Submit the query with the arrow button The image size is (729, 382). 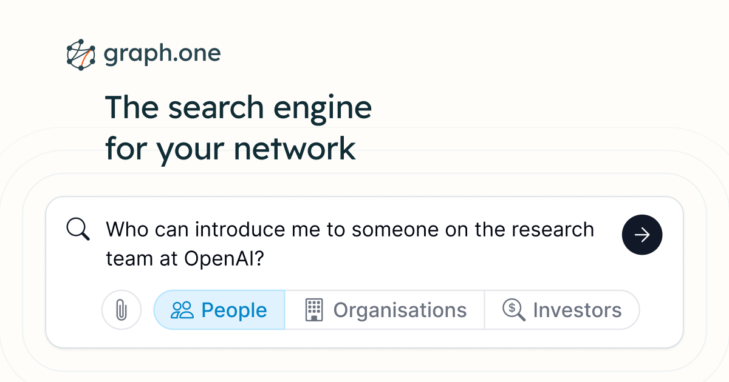pos(642,235)
